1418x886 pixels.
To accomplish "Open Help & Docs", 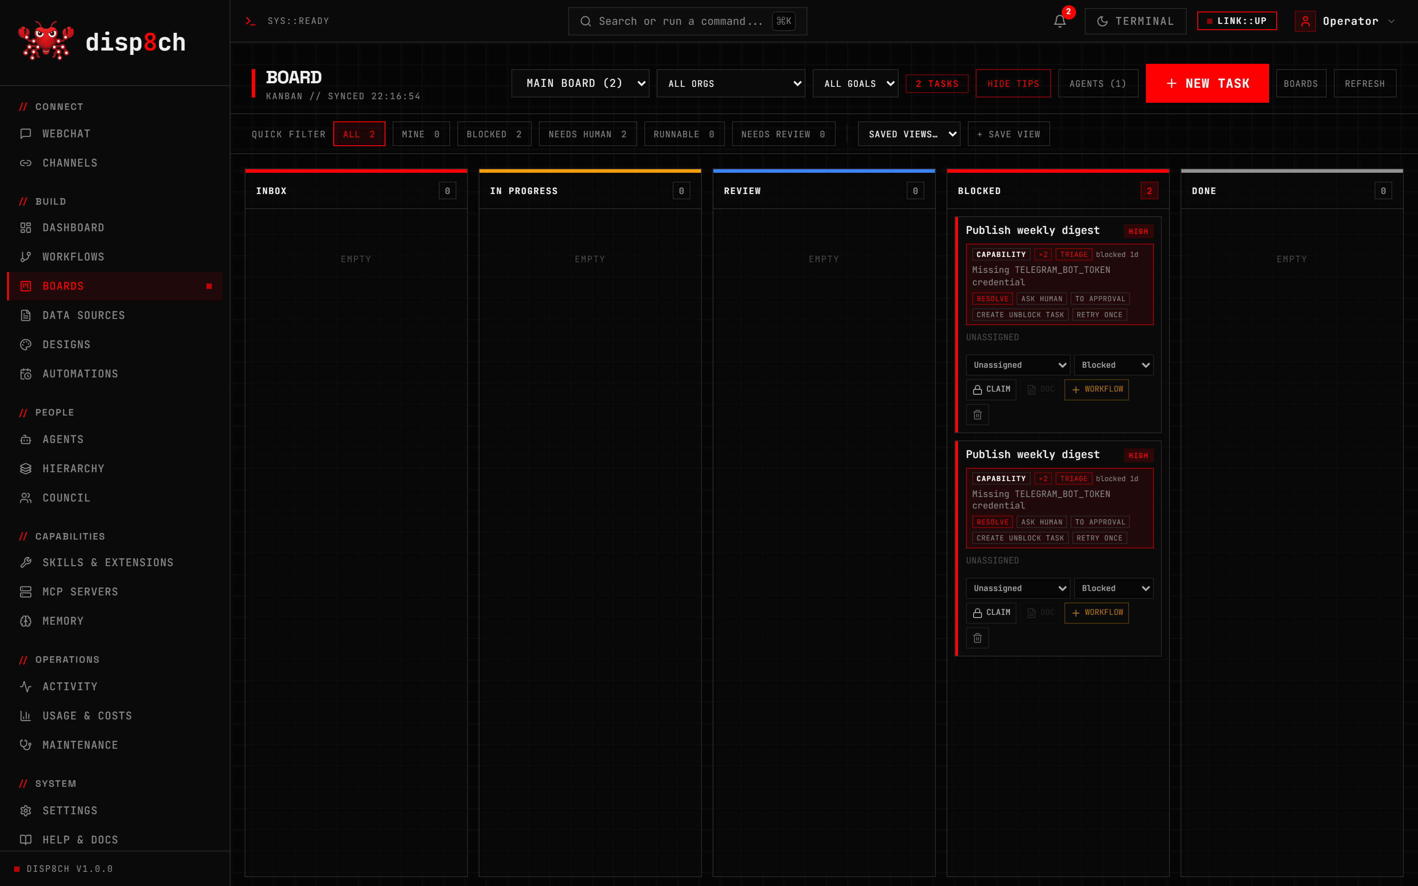I will [115, 840].
